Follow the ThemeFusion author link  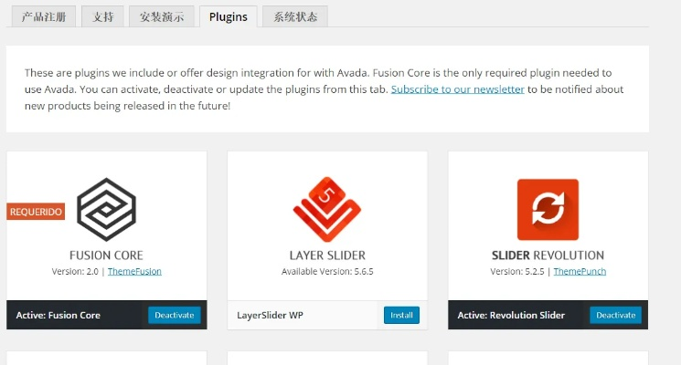pos(134,271)
